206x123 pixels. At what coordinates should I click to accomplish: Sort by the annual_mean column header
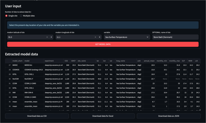pos(149,61)
